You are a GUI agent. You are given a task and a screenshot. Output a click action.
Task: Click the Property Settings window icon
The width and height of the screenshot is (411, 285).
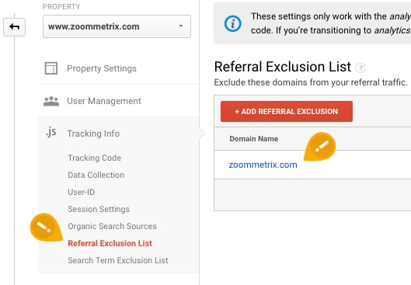51,68
